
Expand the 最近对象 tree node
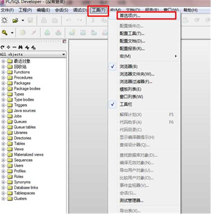click(x=3, y=61)
